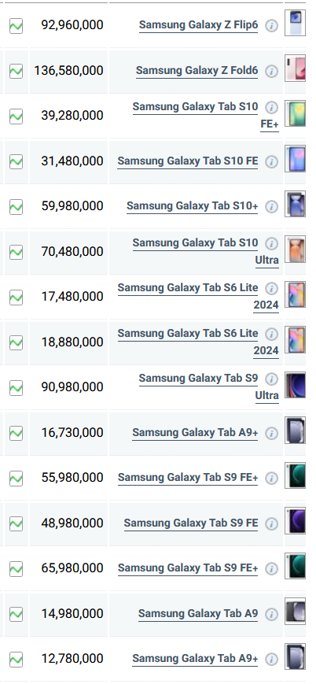
Task: Click the 70,480,000 price cell
Action: [x=68, y=252]
